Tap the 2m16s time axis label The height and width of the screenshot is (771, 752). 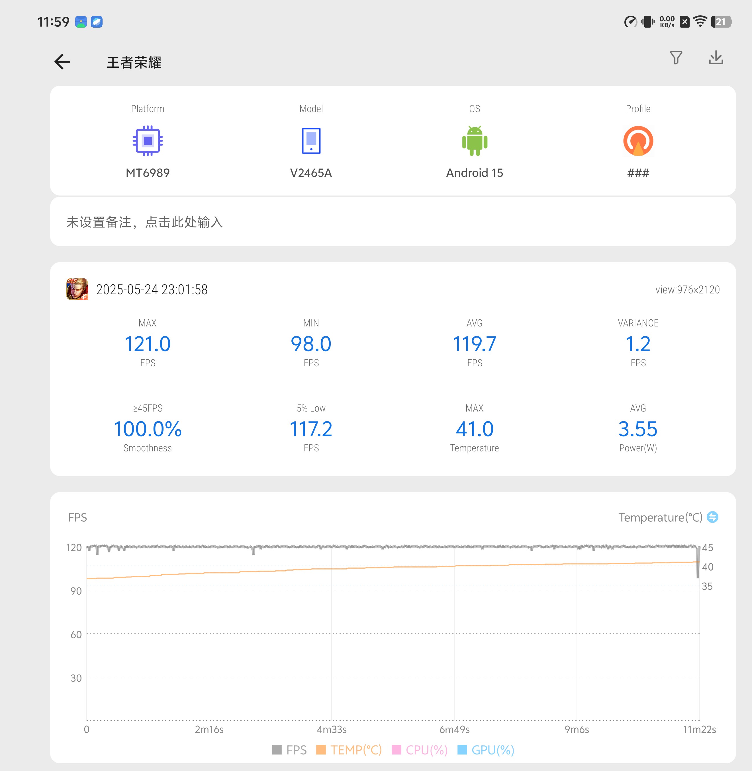[x=209, y=729]
